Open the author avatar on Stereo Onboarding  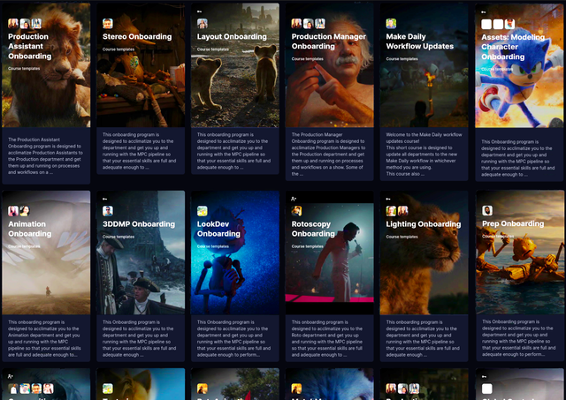(108, 24)
